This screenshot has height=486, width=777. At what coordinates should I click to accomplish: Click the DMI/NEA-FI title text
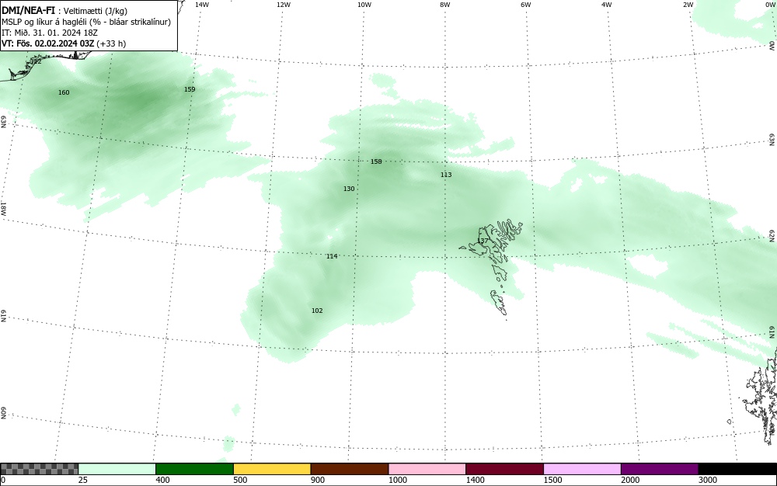(x=28, y=10)
